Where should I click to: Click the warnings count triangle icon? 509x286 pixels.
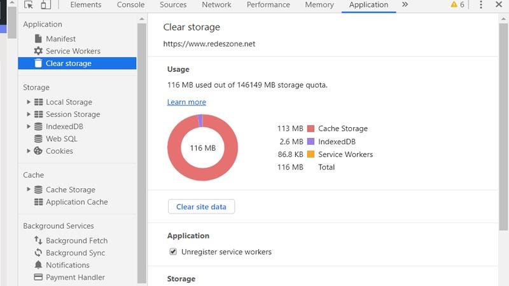[454, 4]
